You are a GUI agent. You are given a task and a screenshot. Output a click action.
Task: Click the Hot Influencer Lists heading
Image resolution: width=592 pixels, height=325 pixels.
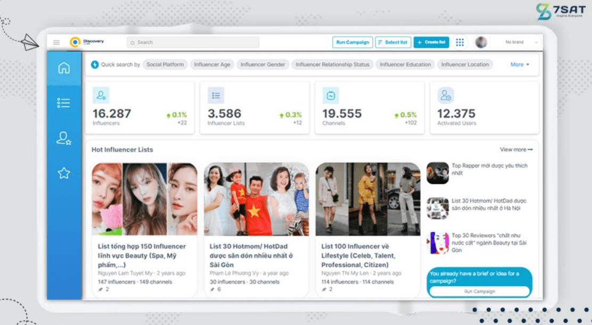click(122, 150)
